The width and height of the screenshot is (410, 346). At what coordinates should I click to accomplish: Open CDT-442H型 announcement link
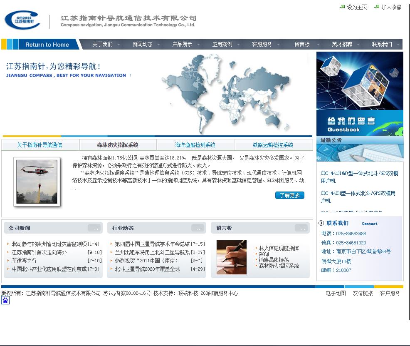tap(358, 197)
